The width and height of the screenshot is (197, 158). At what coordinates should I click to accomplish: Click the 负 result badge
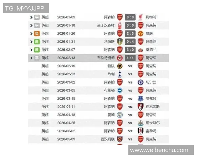pyautogui.click(x=37, y=34)
